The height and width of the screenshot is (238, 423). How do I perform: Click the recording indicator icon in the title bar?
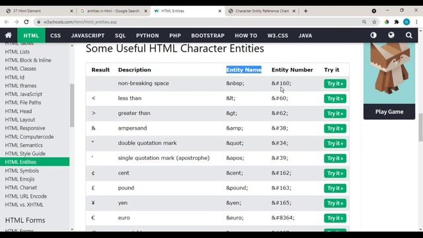(x=374, y=11)
